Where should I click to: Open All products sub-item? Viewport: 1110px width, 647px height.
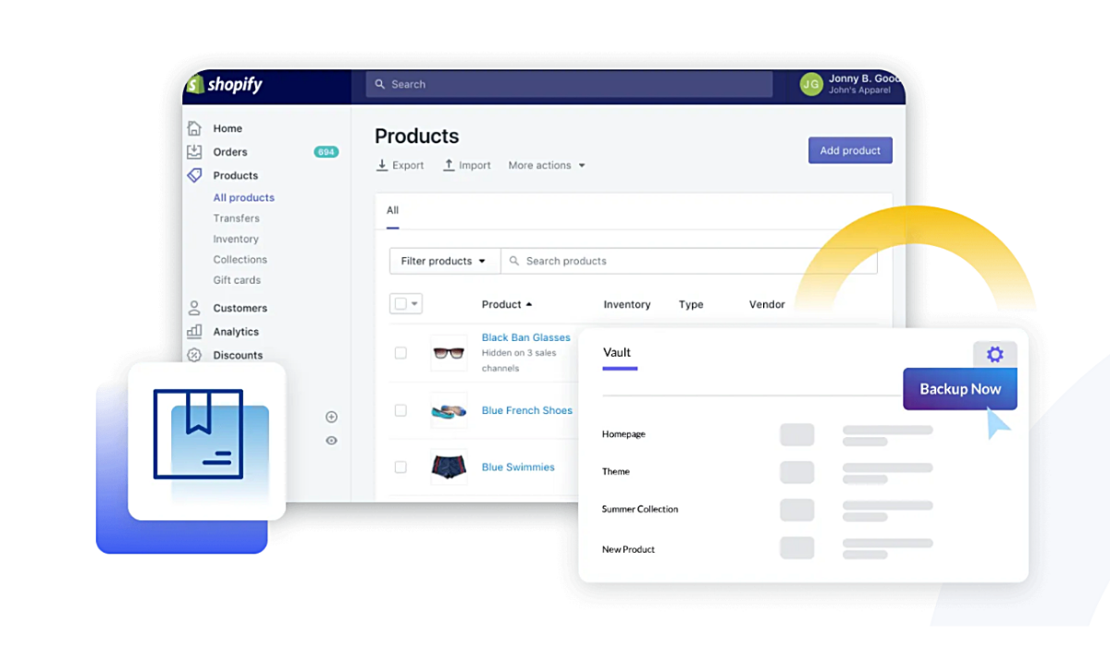pos(244,198)
